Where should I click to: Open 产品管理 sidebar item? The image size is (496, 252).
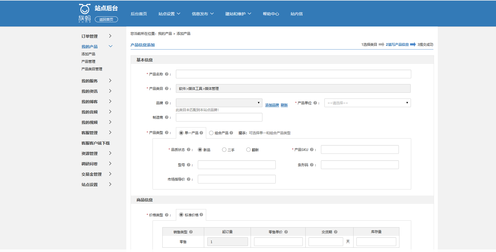tap(88, 62)
